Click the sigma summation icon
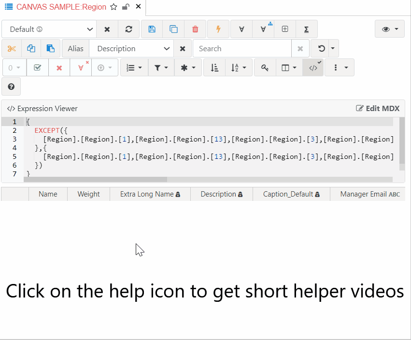Image resolution: width=411 pixels, height=340 pixels. pyautogui.click(x=306, y=29)
